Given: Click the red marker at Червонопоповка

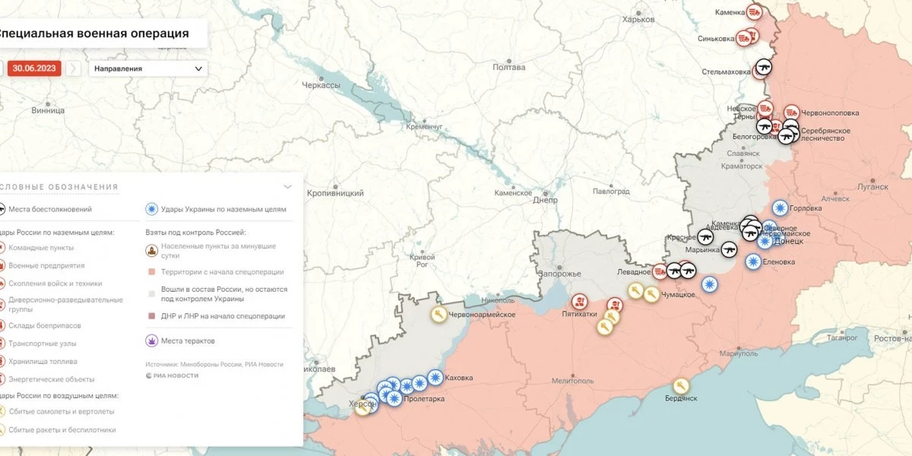Looking at the screenshot, I should click(x=792, y=112).
